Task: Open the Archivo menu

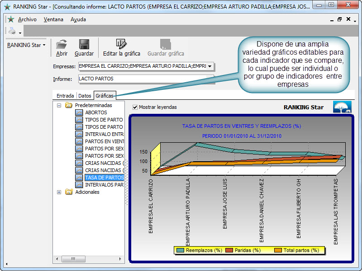Action: pos(27,19)
